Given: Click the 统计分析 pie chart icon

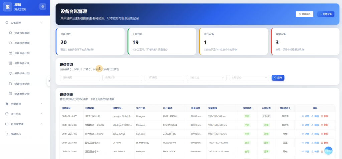Looking at the screenshot, I should 7,114.
